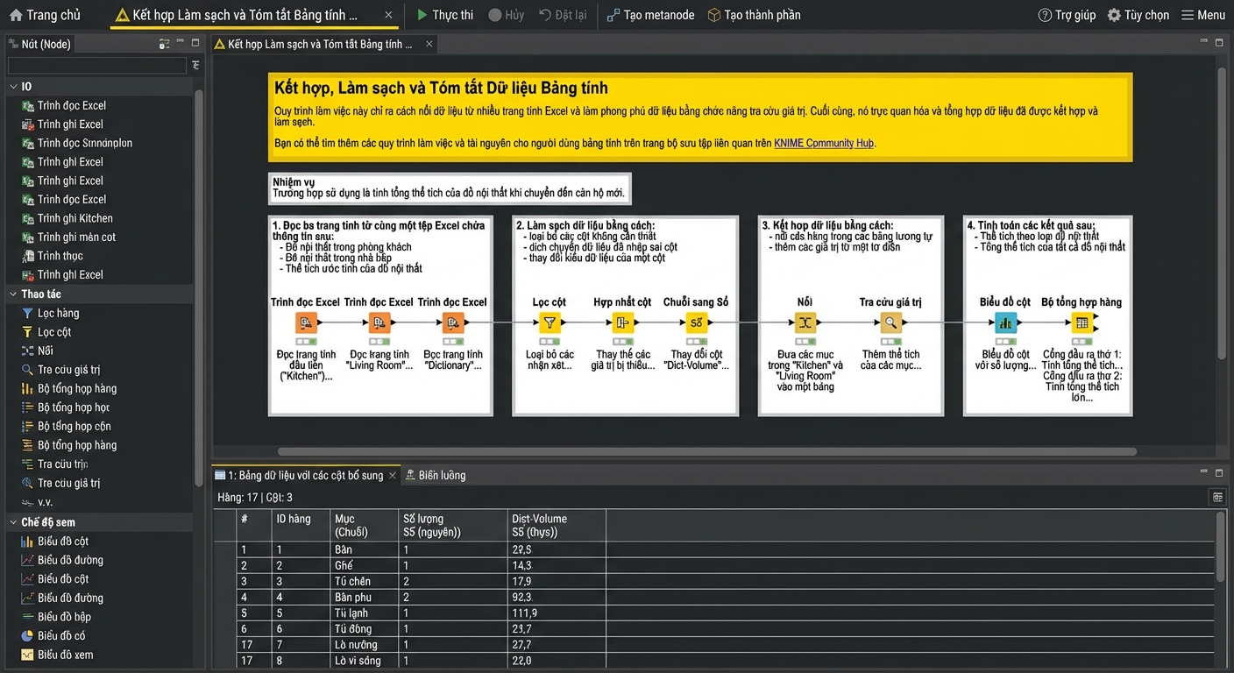Collapse the Thao tác category
Viewport: 1234px width, 673px height.
coord(13,294)
